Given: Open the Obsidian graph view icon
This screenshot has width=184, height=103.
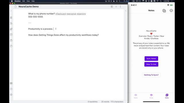Looking at the screenshot, I should [11, 23].
